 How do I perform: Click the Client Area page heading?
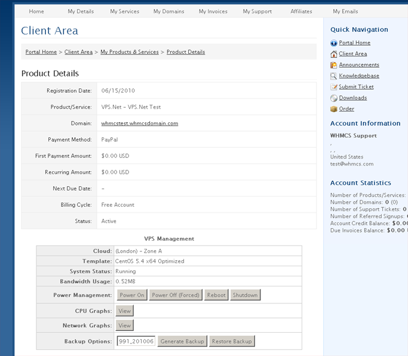pos(50,31)
